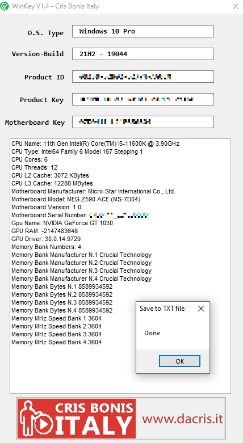
Task: Click the O.S. Type field showing Windows 10 Pro
Action: pos(143,31)
